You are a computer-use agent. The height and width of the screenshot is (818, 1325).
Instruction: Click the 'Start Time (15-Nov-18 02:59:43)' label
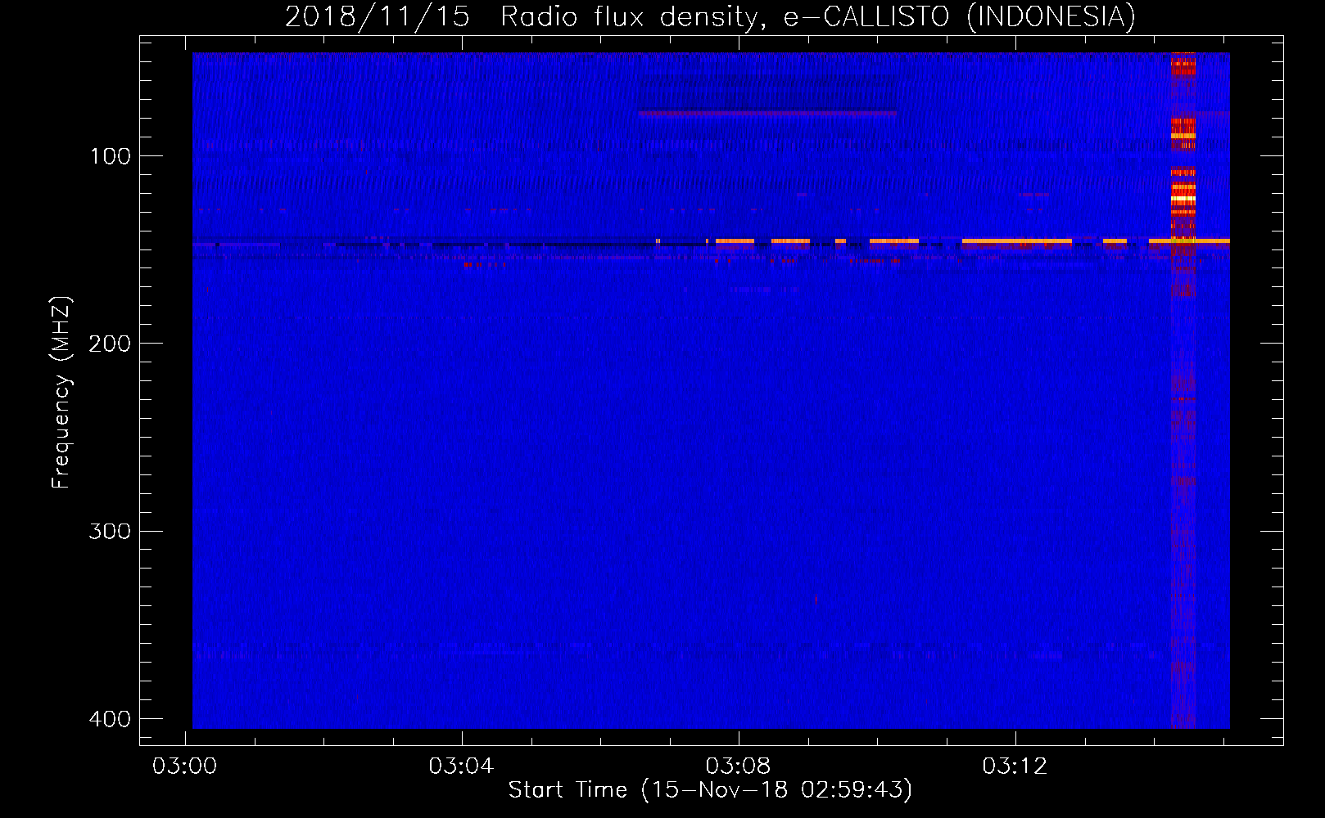710,790
